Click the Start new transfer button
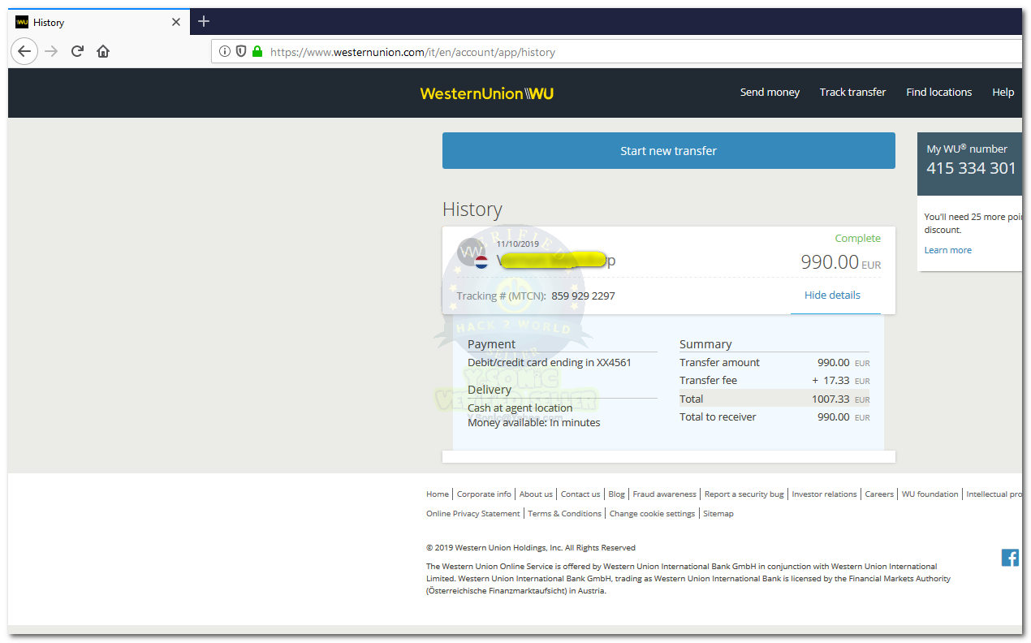 point(669,151)
